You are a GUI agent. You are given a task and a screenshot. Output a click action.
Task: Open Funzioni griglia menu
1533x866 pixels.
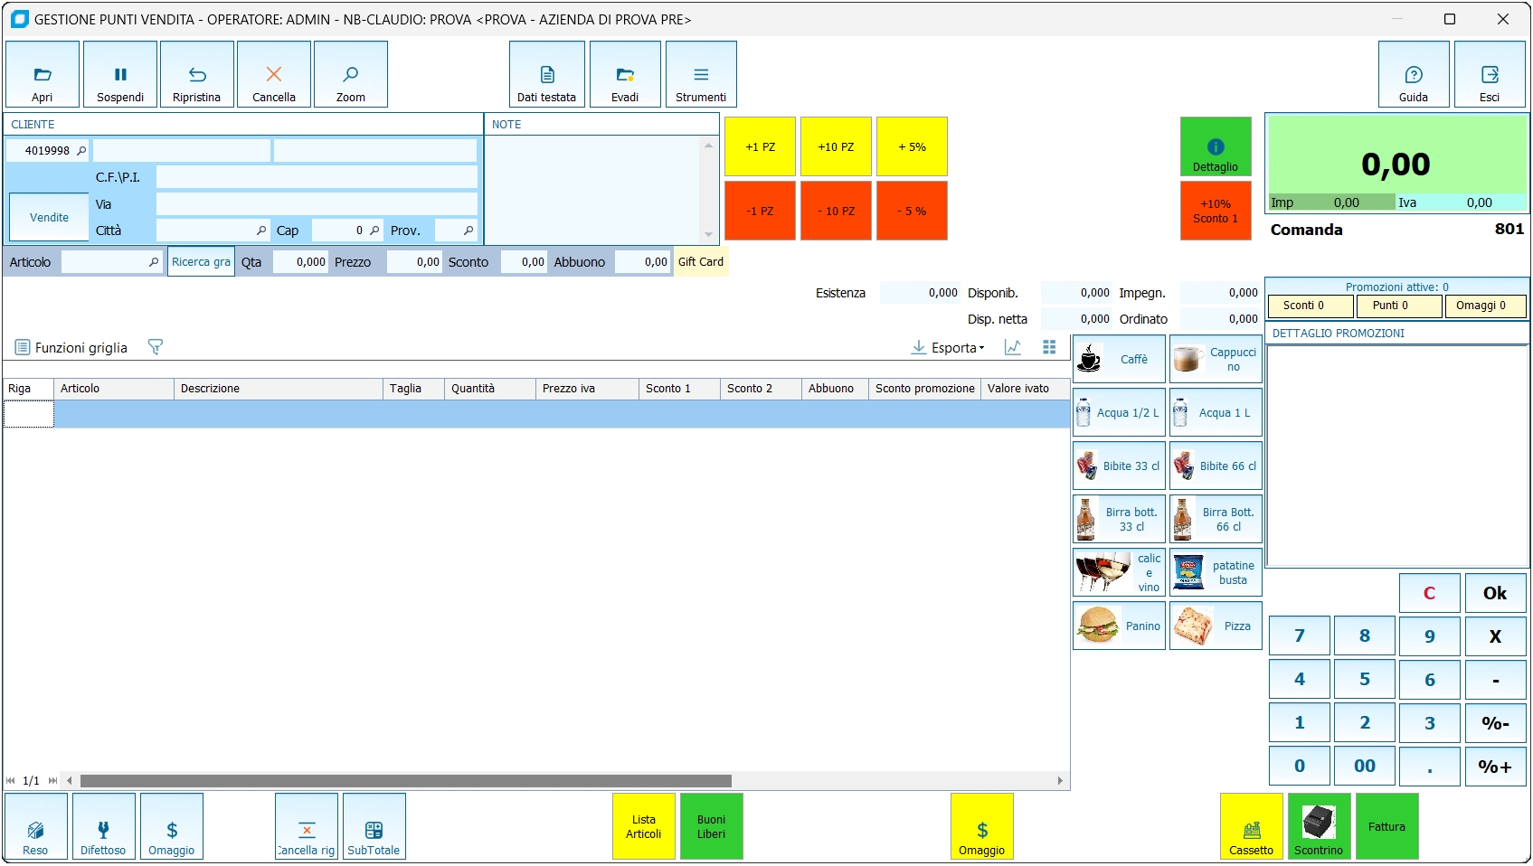pyautogui.click(x=71, y=348)
